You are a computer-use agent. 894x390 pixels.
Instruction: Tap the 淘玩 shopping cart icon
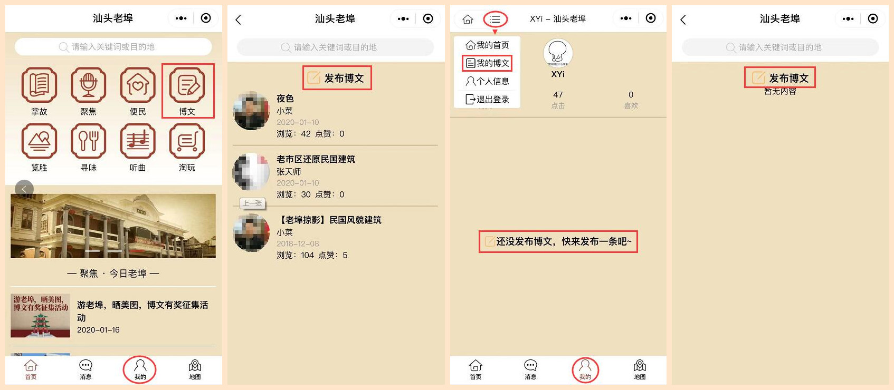point(187,141)
